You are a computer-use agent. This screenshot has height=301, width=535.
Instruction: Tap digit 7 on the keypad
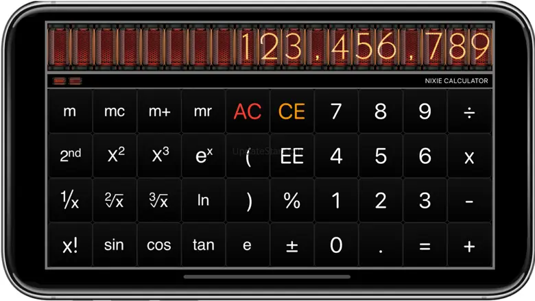click(x=336, y=111)
